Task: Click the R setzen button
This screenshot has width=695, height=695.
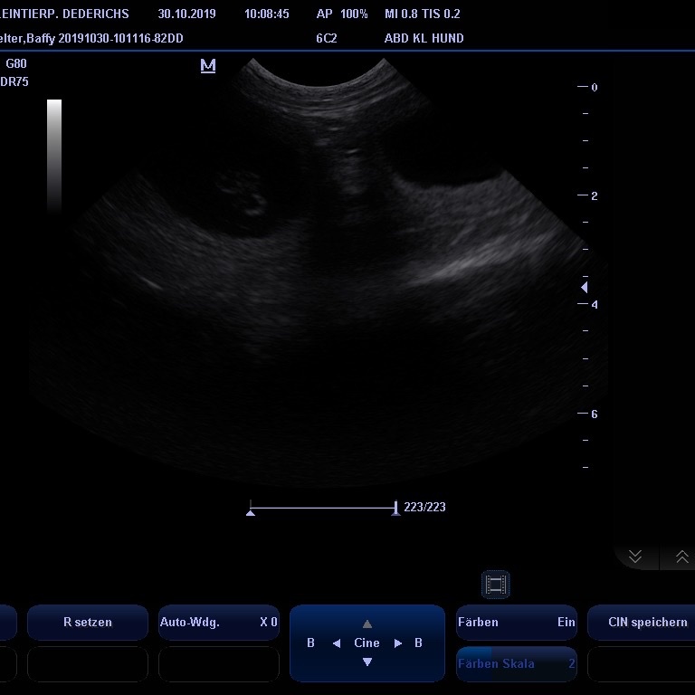Action: (88, 623)
